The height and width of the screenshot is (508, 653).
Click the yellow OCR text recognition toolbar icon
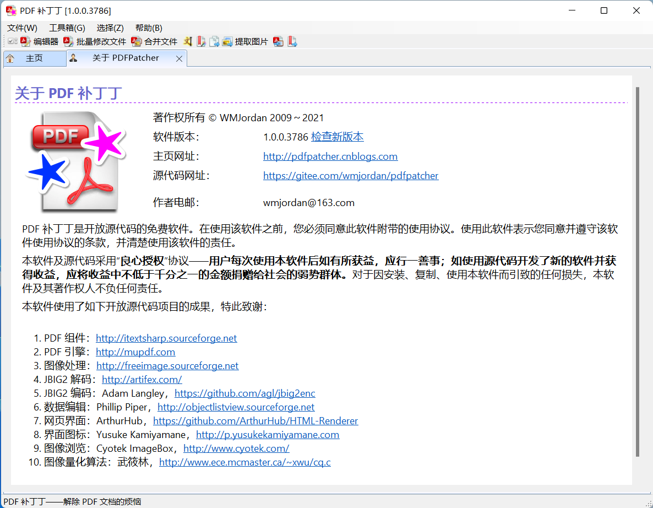point(187,41)
